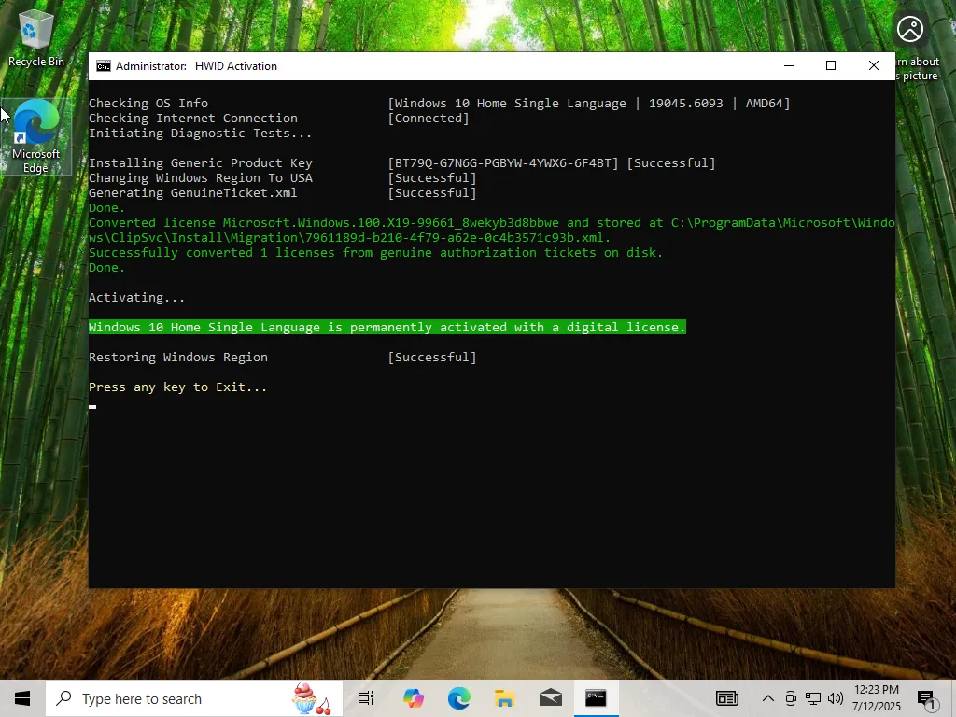This screenshot has width=956, height=717.
Task: Click 'Successfully converted 1 licenses' line
Action: [375, 252]
